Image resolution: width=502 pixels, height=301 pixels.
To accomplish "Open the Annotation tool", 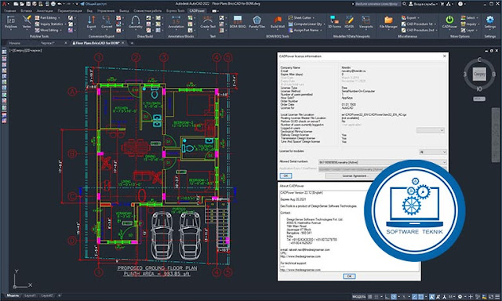I will tap(176, 23).
